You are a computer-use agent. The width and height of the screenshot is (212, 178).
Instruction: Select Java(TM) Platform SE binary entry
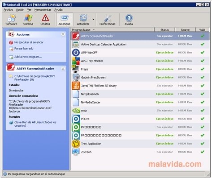pyautogui.click(x=140, y=86)
